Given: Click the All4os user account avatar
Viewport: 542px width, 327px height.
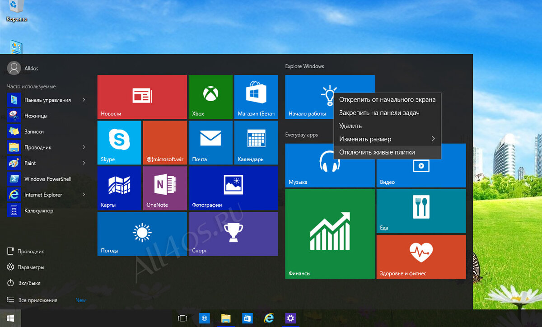Looking at the screenshot, I should [x=14, y=68].
